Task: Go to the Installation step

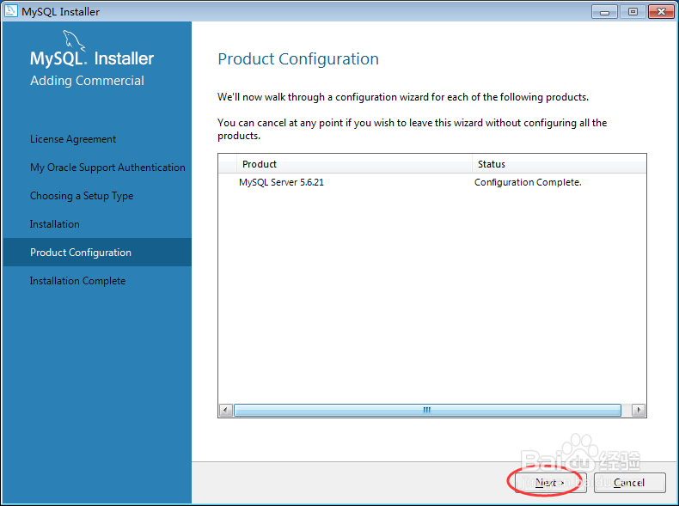Action: 54,224
